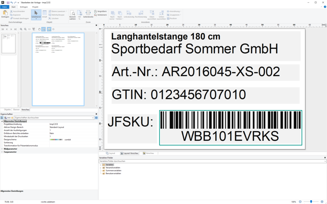The width and height of the screenshot is (327, 204).
Task: Collapse the Allgemeine Einstellungen section
Action: [x=2, y=121]
